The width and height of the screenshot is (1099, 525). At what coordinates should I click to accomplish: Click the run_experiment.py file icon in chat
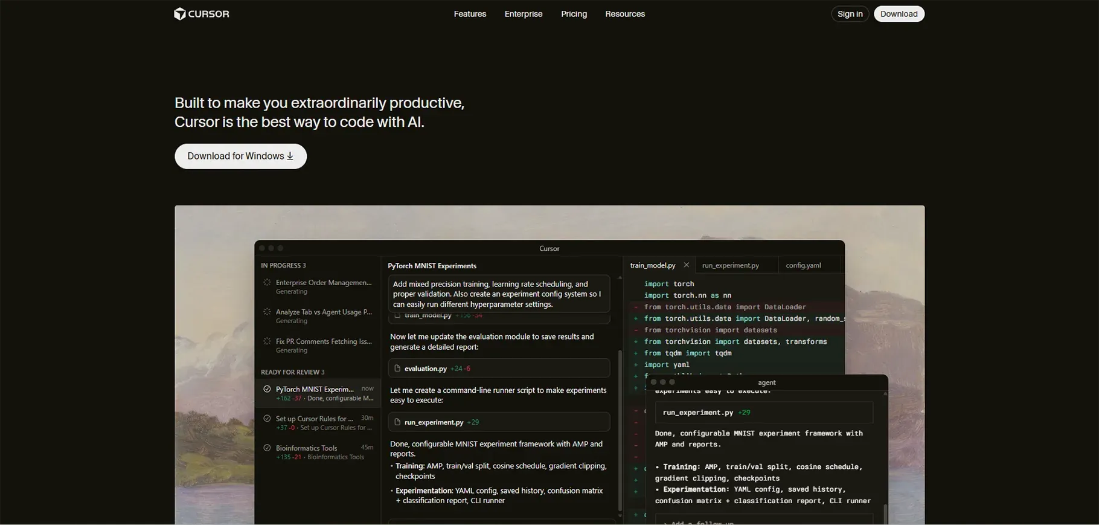pyautogui.click(x=397, y=422)
